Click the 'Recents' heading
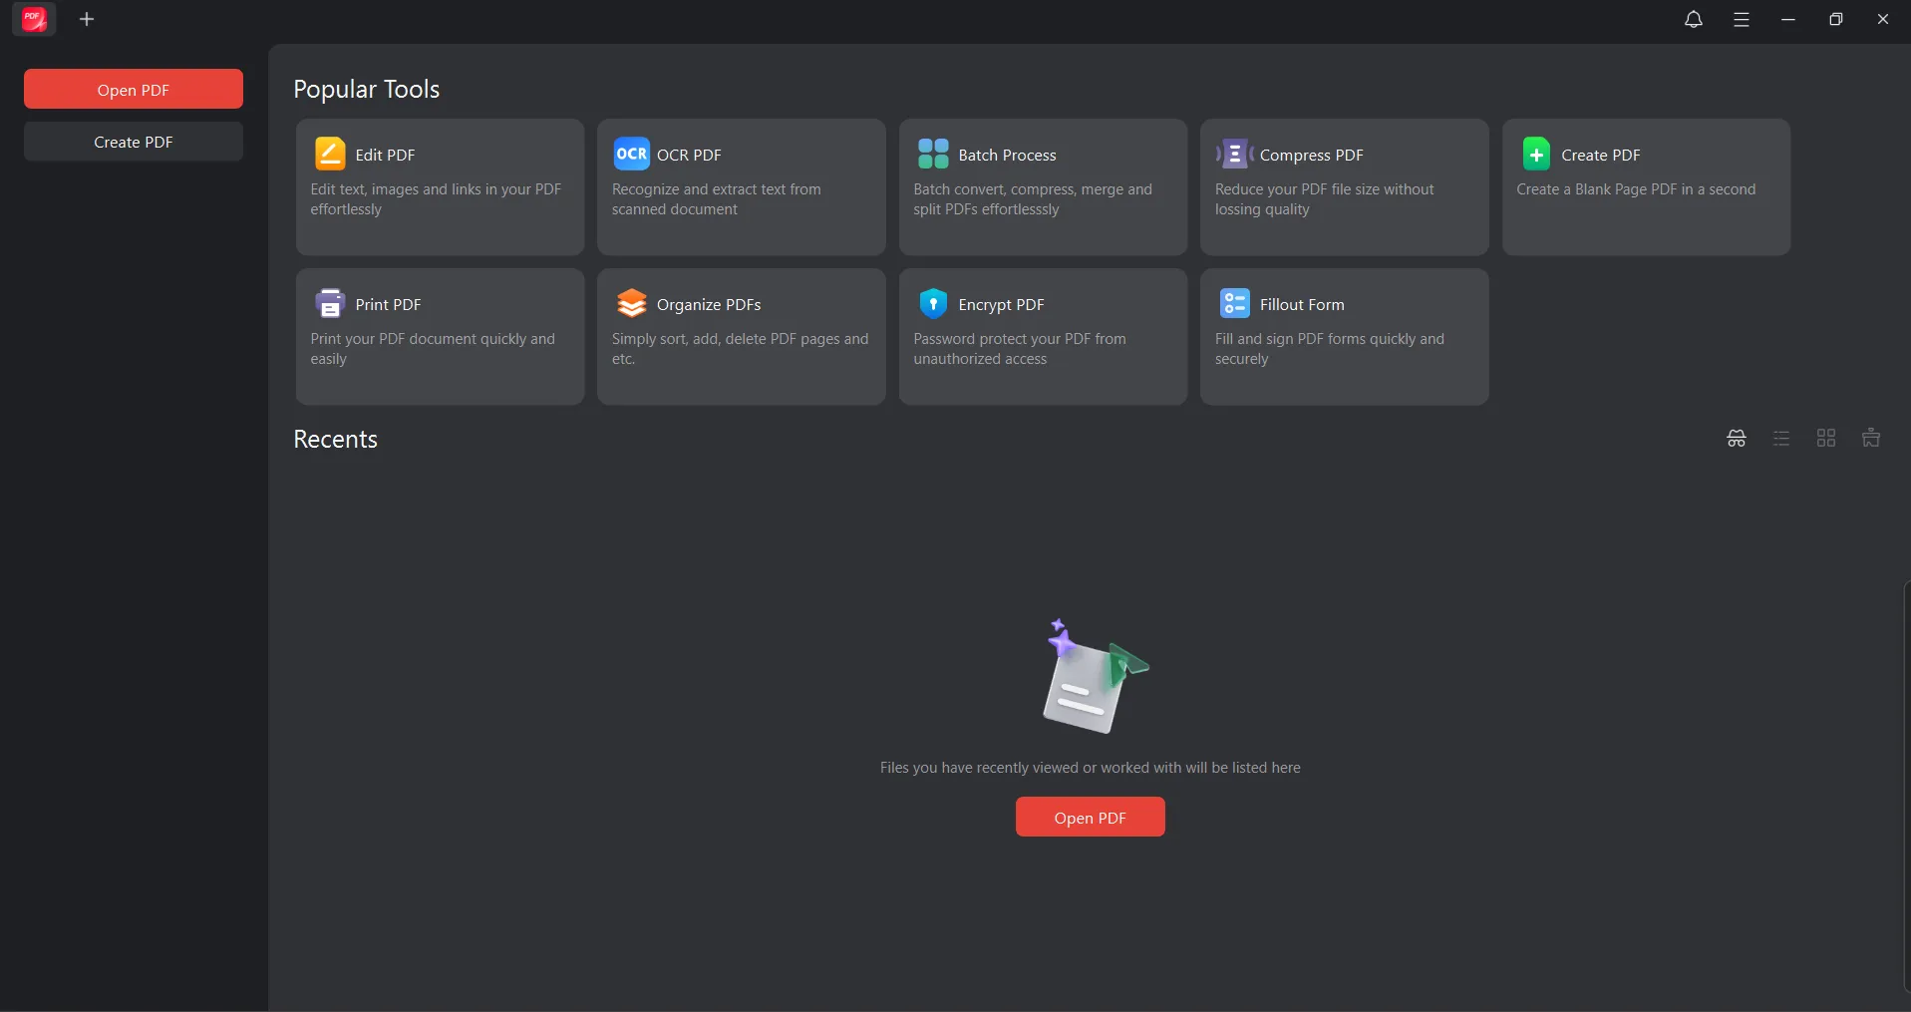Image resolution: width=1911 pixels, height=1012 pixels. click(x=335, y=439)
